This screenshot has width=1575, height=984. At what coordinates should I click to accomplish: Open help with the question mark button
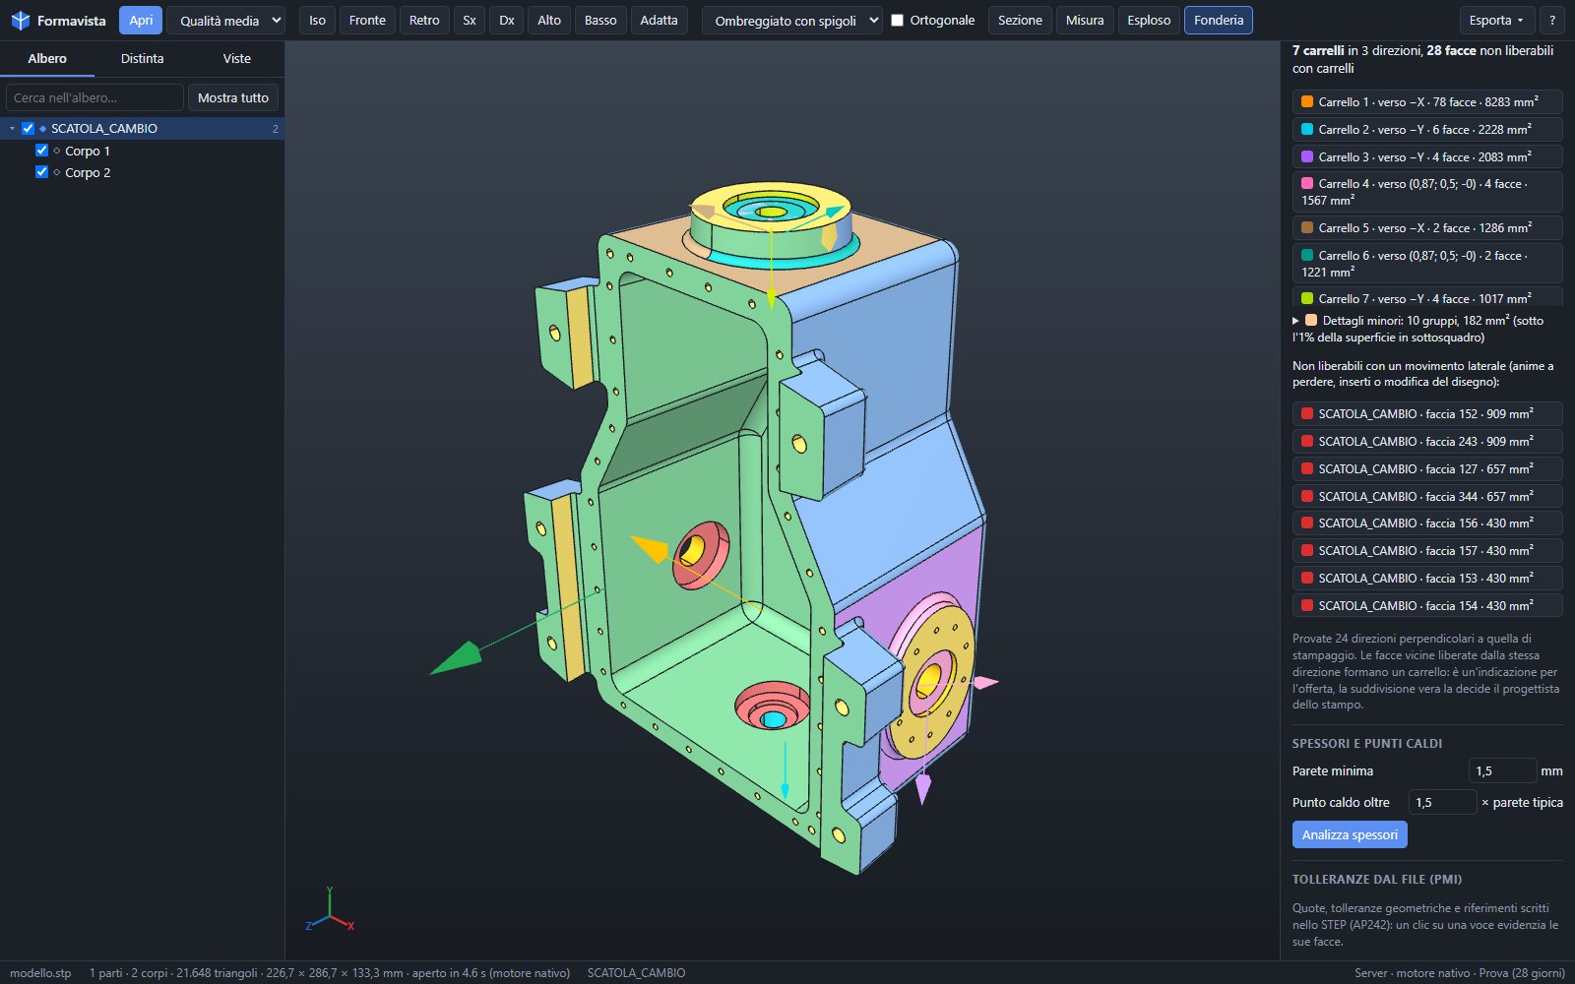[x=1552, y=20]
